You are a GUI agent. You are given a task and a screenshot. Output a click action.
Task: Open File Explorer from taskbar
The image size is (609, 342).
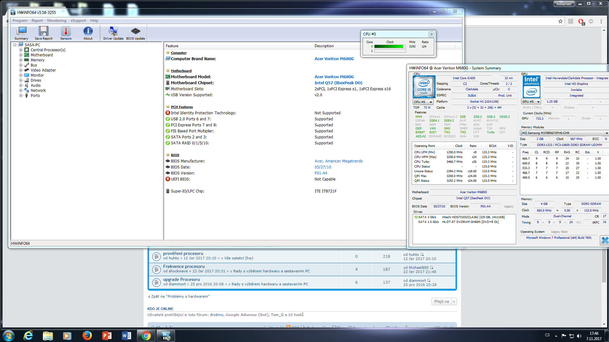tap(48, 335)
